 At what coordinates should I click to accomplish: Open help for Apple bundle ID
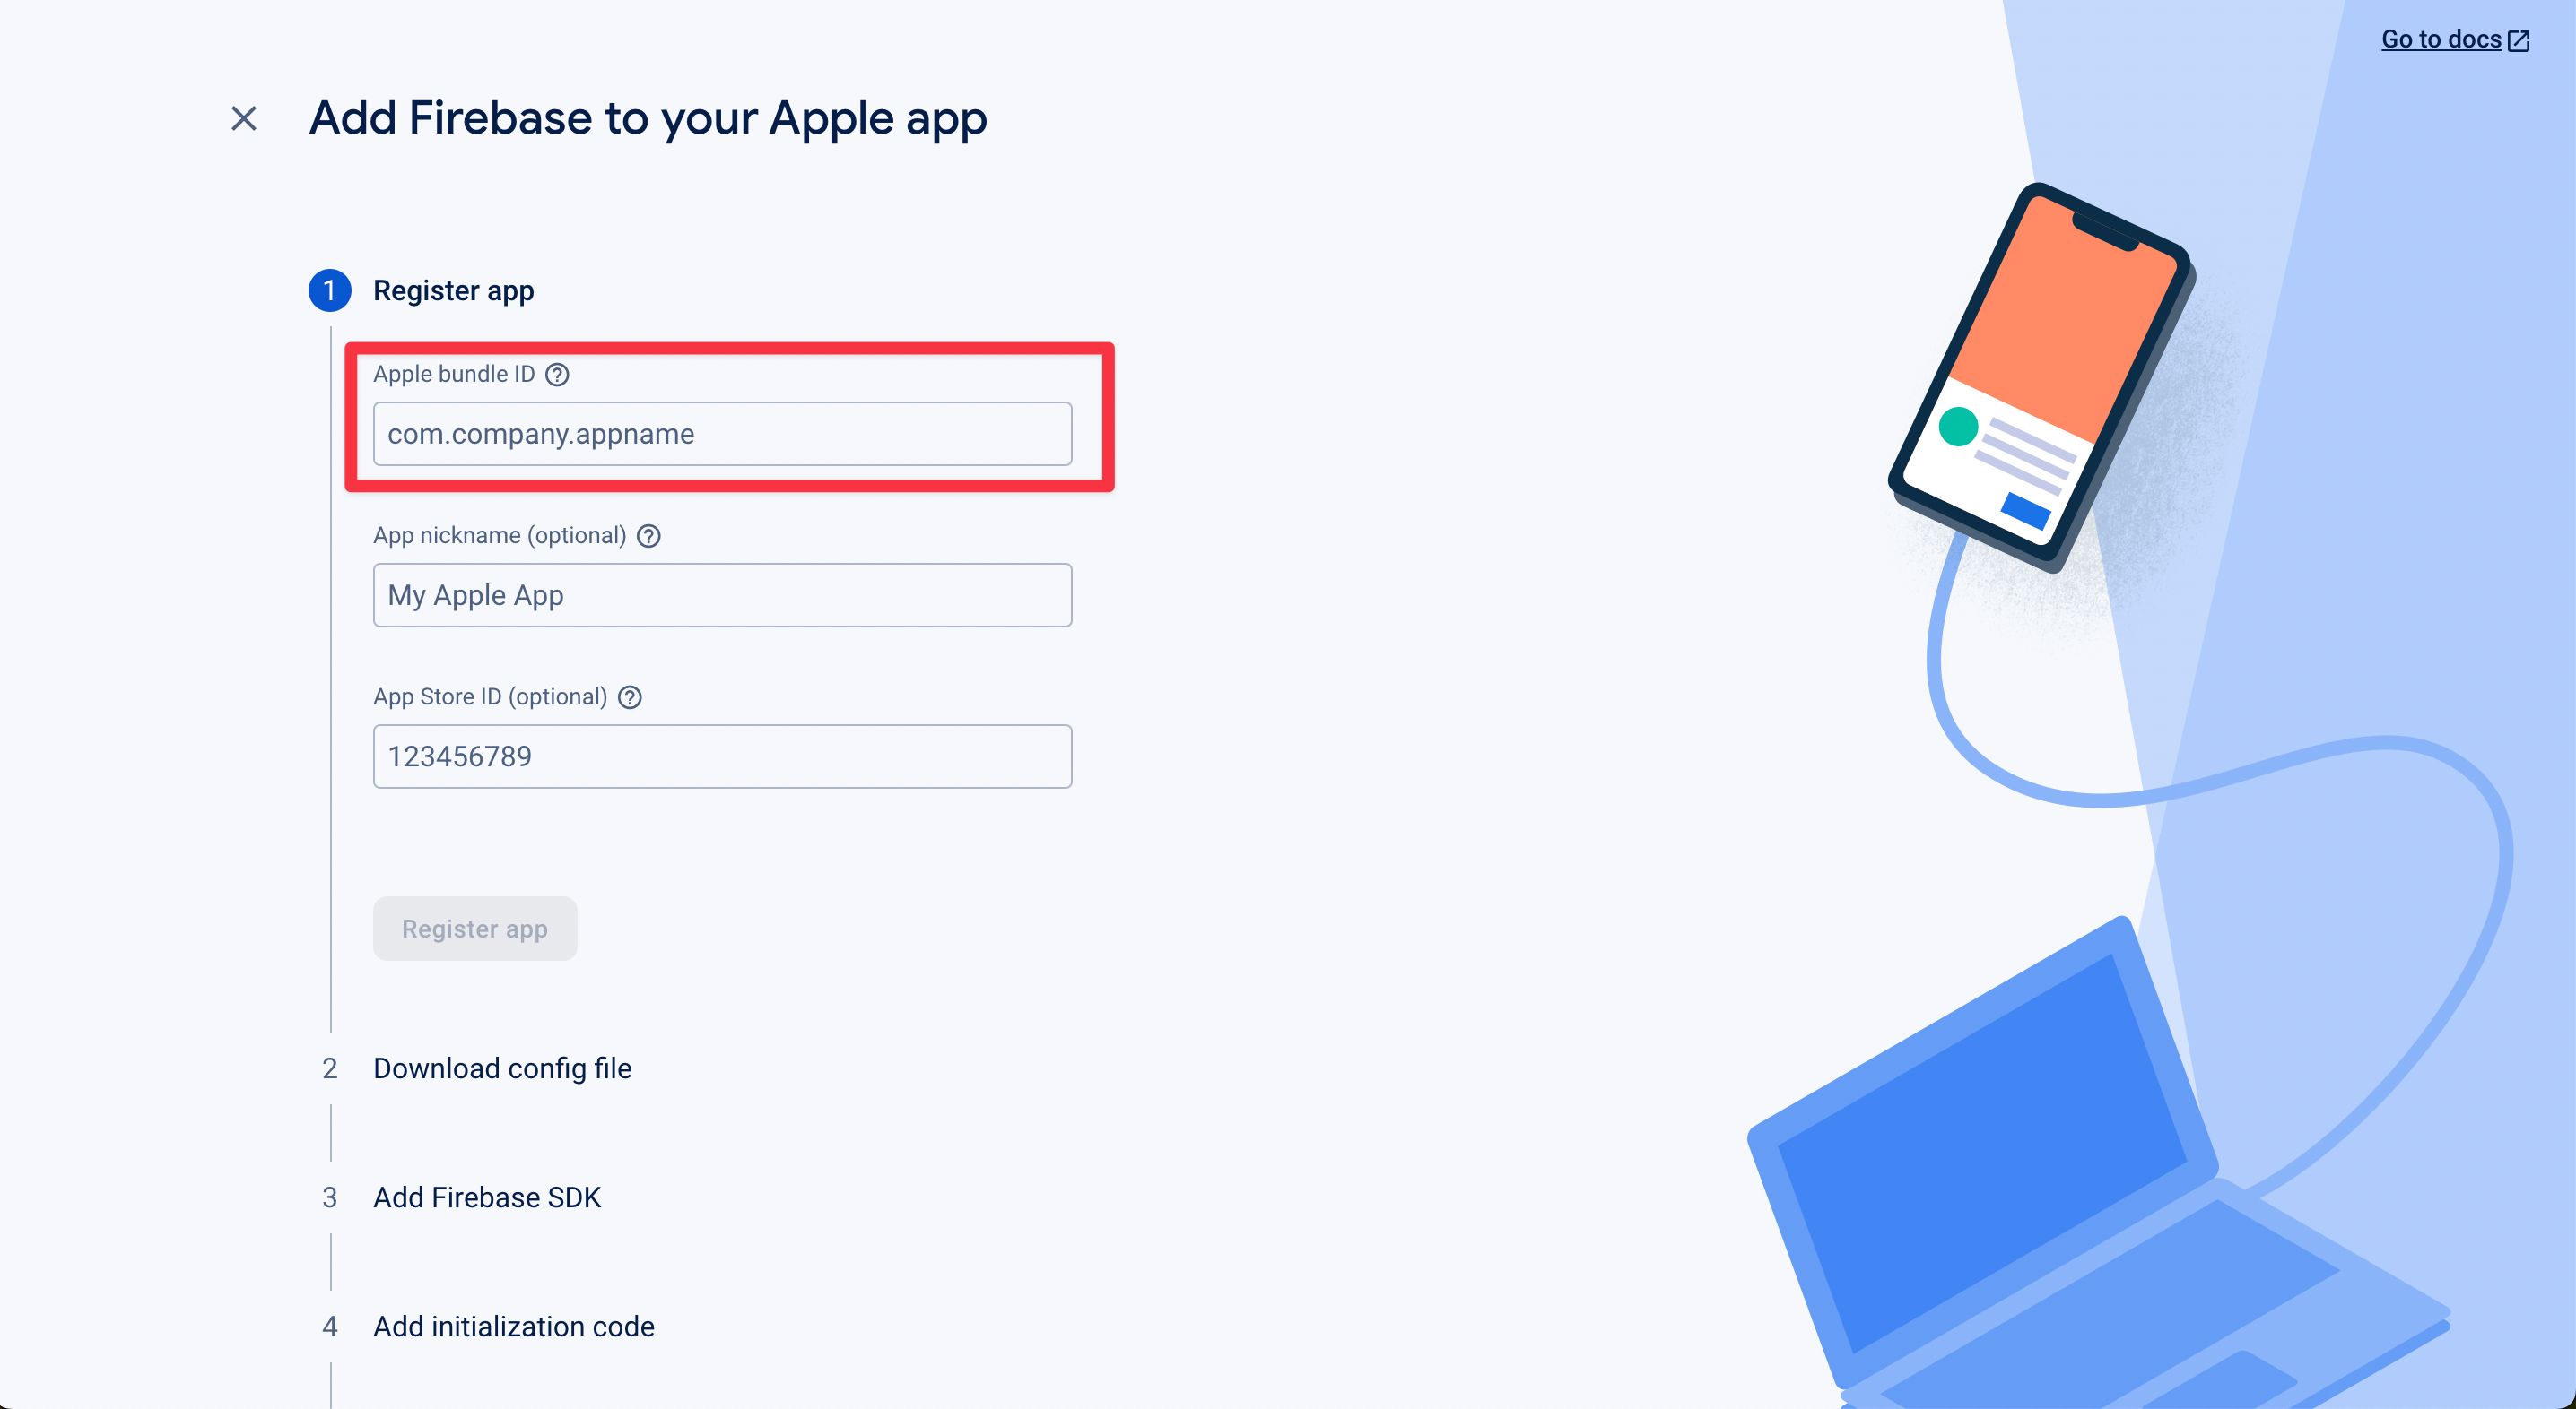pos(557,375)
